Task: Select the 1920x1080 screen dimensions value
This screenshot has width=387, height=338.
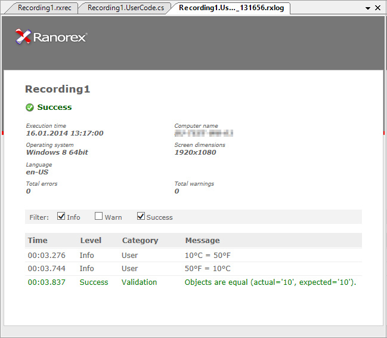Action: click(195, 152)
